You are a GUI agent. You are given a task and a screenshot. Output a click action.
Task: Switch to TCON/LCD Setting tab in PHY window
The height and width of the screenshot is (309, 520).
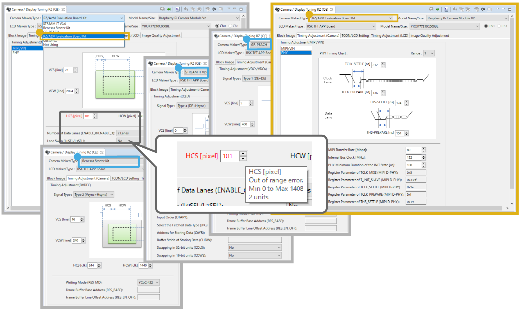[x=355, y=36]
